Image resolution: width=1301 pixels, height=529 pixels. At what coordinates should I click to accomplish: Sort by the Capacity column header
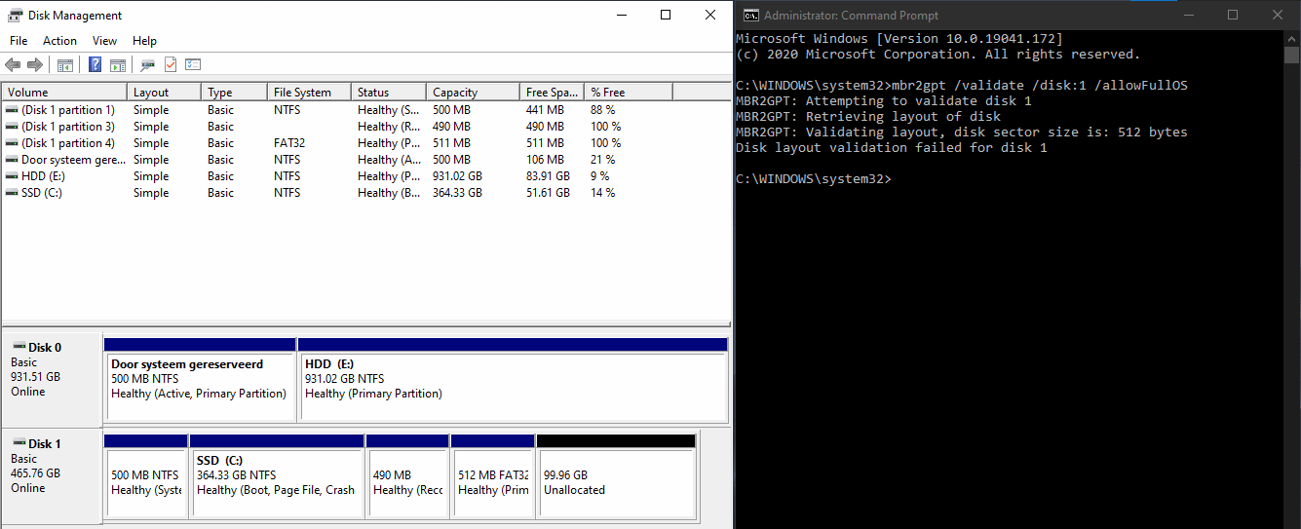pos(474,92)
